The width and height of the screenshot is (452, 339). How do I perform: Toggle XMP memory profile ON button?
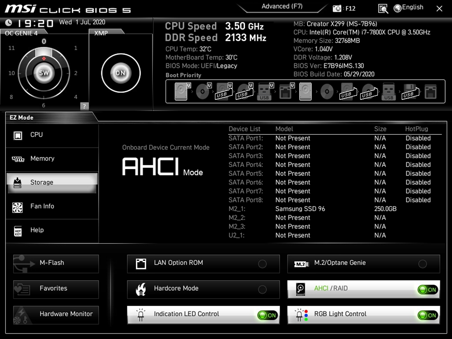pos(121,73)
